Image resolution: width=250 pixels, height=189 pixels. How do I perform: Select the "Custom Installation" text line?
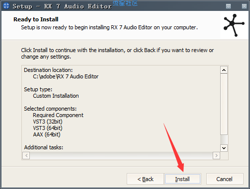pyautogui.click(x=56, y=96)
